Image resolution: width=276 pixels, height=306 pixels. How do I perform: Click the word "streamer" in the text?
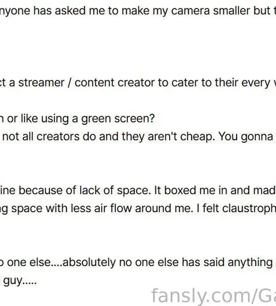(x=41, y=82)
